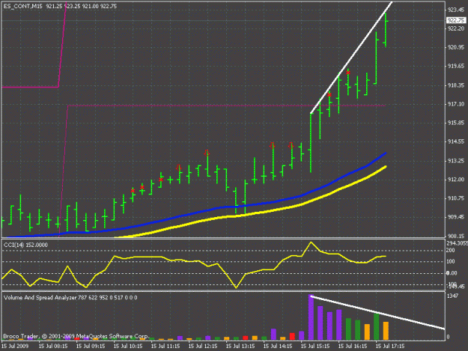Click the ES_CONT,M15 chart title text

pyautogui.click(x=23, y=6)
